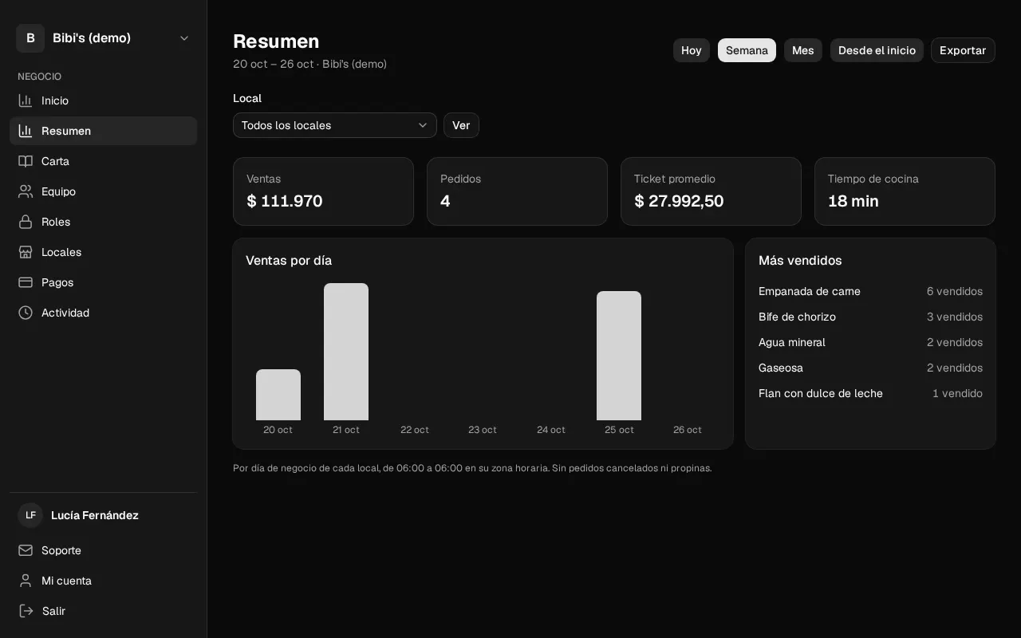Click Bife de chorizo row
The height and width of the screenshot is (638, 1021).
pyautogui.click(x=870, y=317)
